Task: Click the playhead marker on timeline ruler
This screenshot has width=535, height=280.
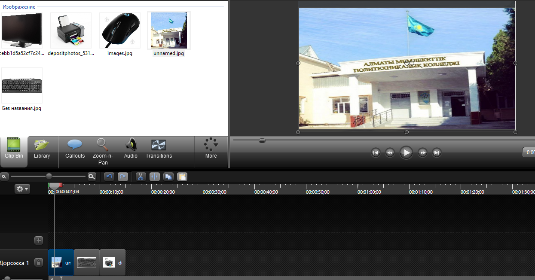Action: [54, 186]
